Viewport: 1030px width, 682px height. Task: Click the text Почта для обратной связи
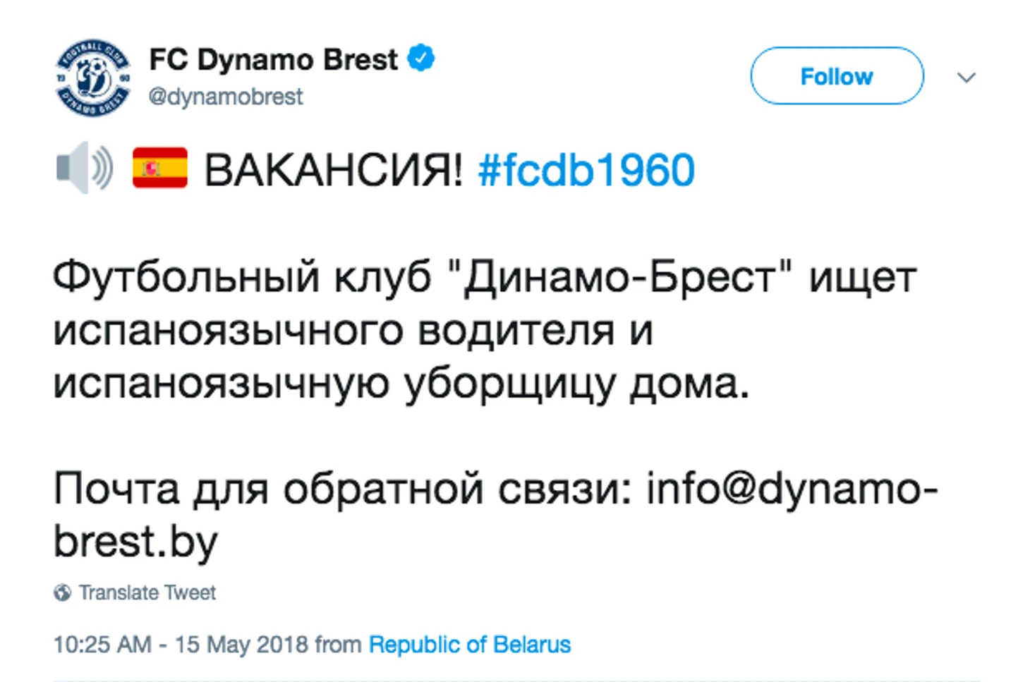click(x=341, y=489)
